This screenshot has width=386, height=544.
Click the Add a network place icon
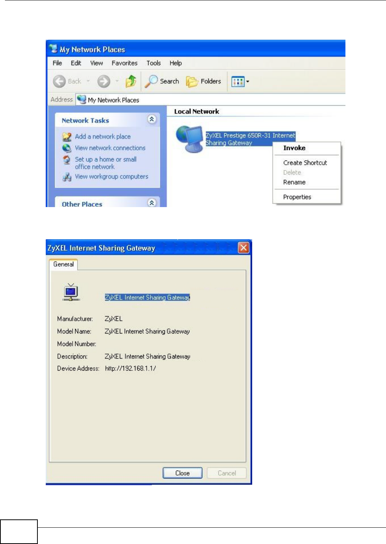67,137
